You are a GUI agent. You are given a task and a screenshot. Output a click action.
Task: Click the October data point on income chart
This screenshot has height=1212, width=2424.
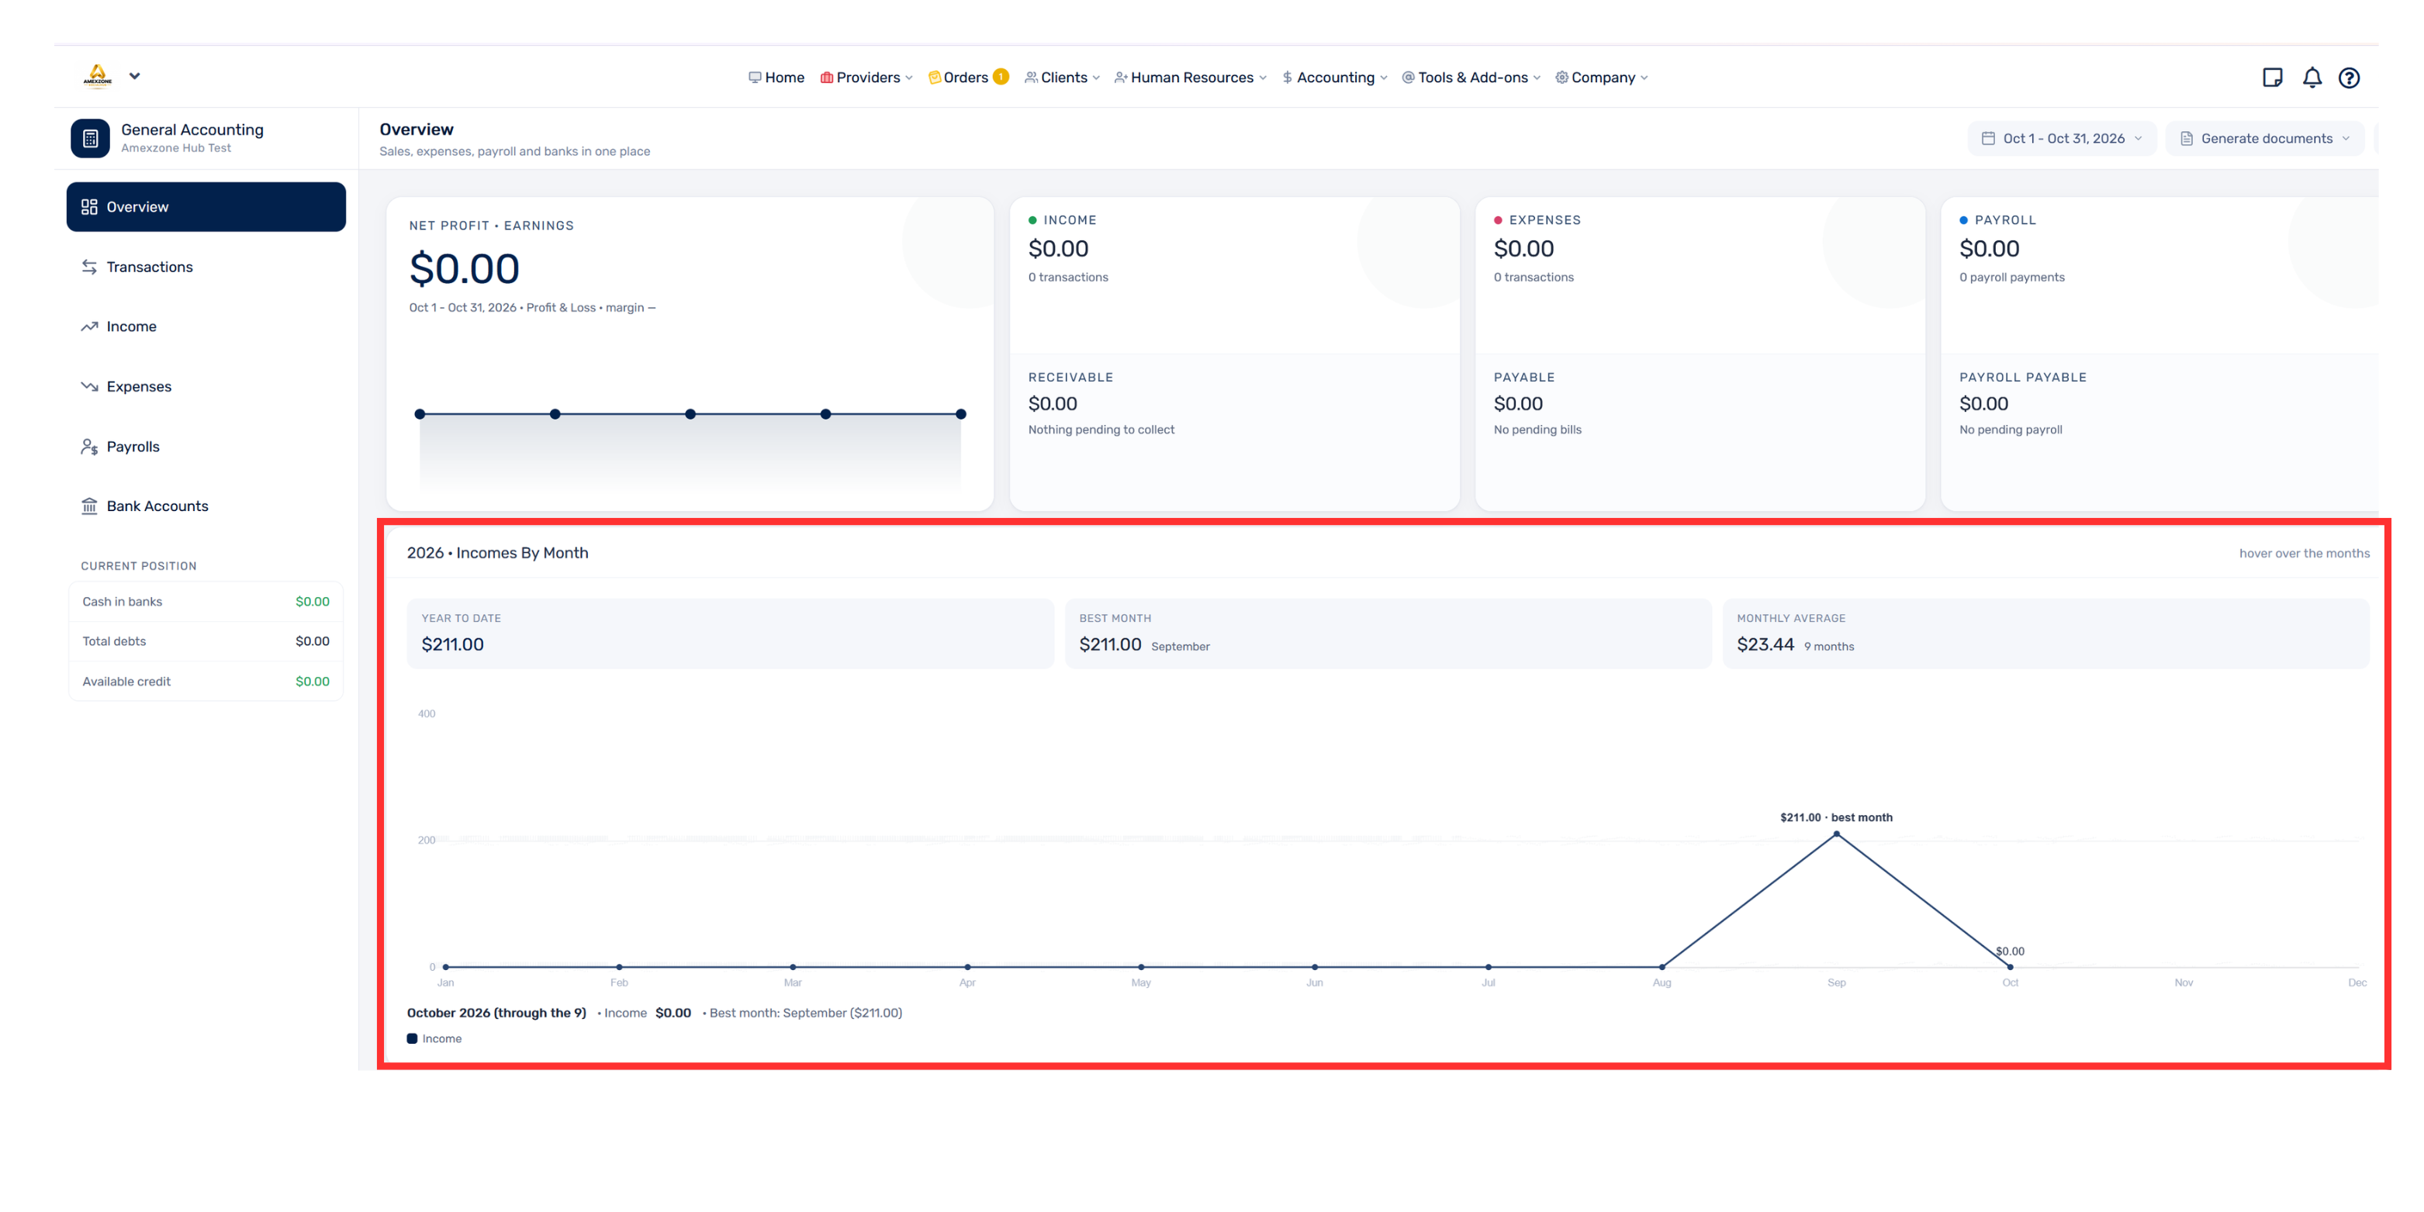[2010, 966]
